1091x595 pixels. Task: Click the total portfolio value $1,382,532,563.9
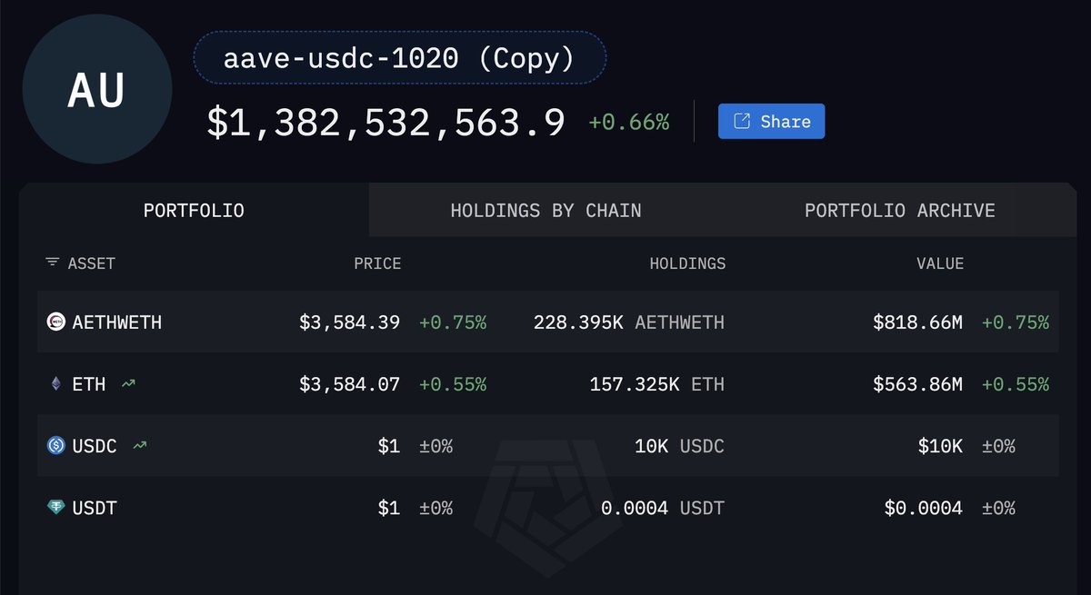click(x=385, y=123)
